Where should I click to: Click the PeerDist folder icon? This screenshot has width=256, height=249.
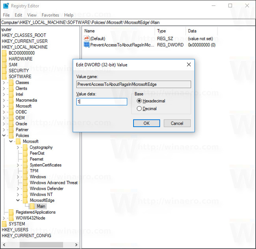click(25, 153)
